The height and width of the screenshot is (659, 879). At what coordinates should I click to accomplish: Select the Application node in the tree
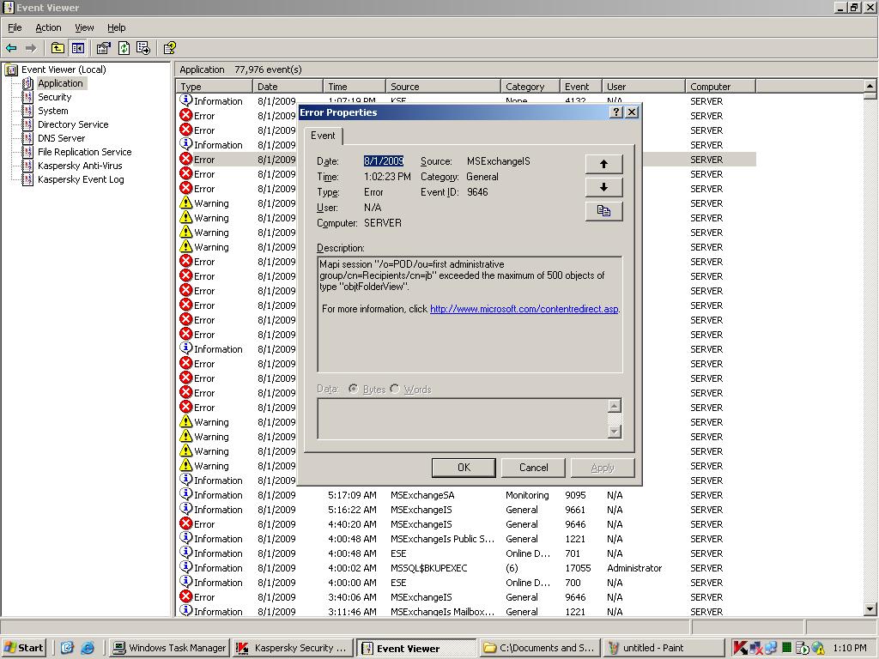tap(60, 83)
